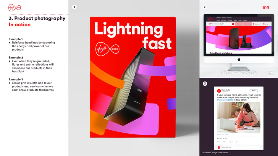This screenshot has height=156, width=278.
Task: Click the Virgin Media profile avatar on the tweet
Action: point(219,91)
